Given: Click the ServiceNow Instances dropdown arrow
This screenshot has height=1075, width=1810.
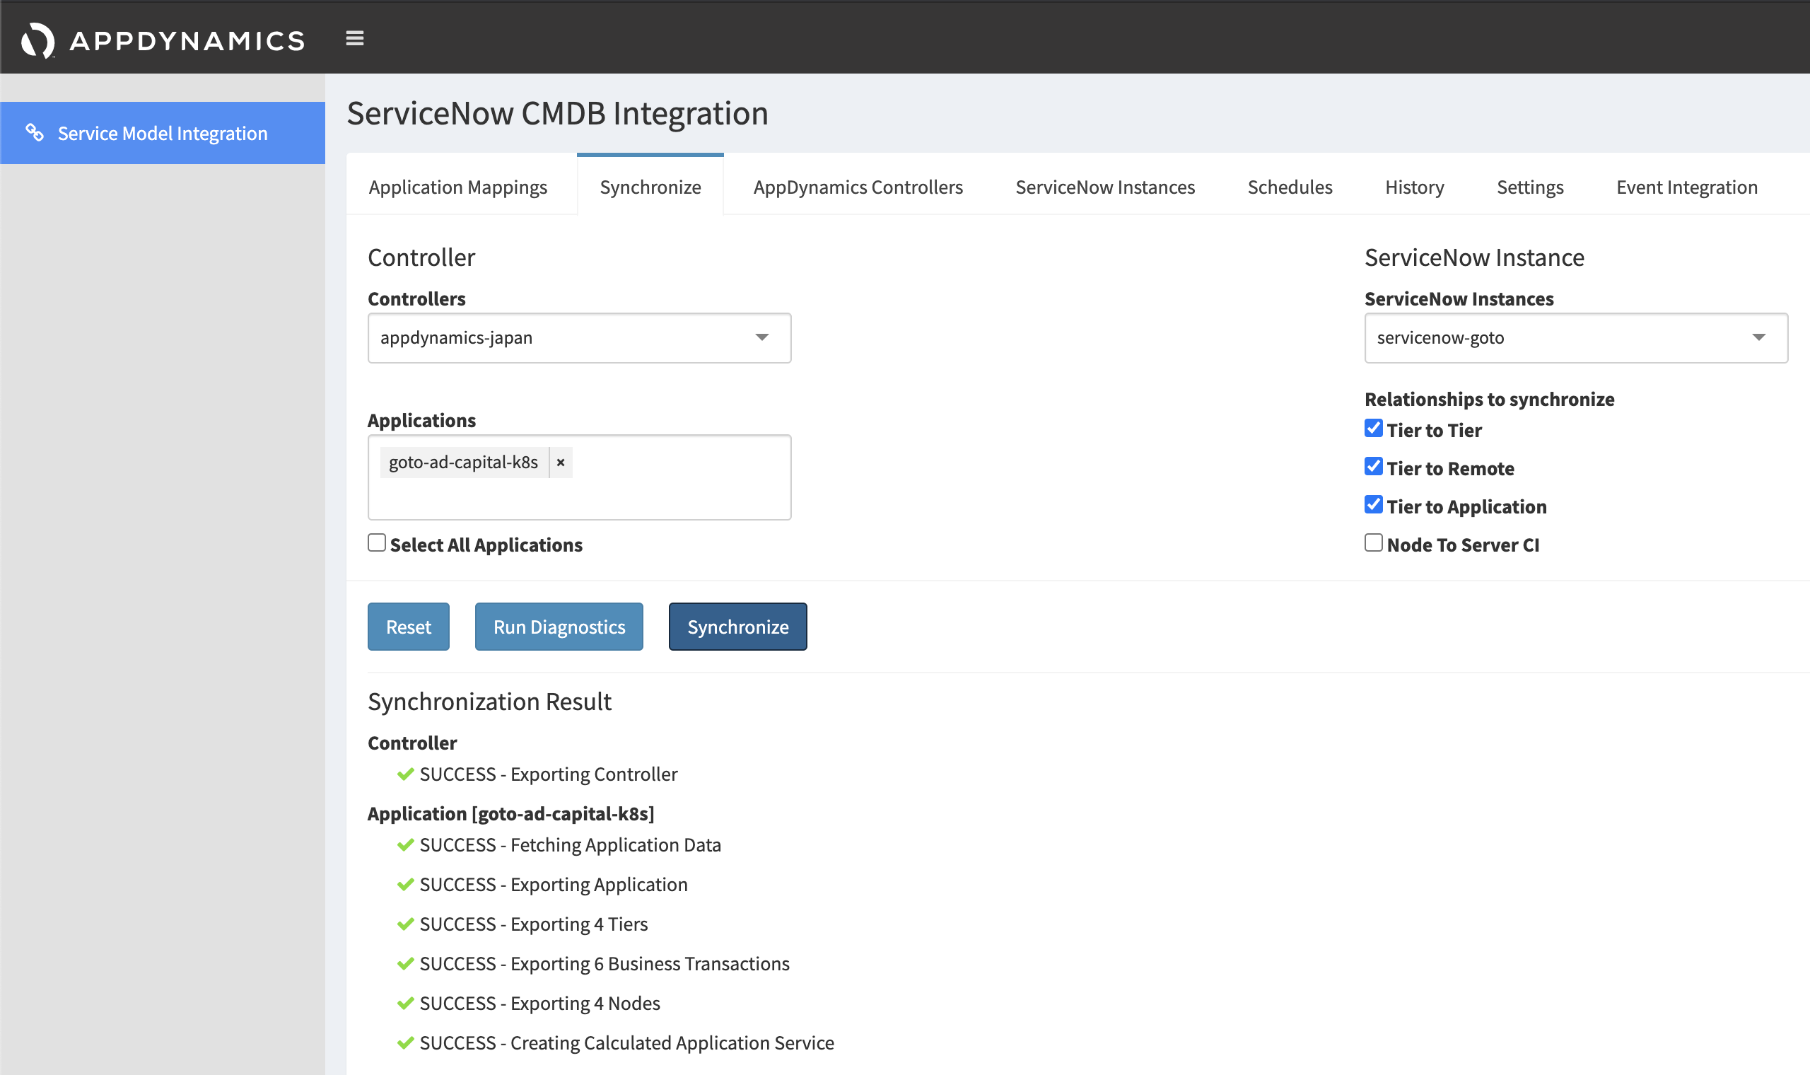Looking at the screenshot, I should coord(1758,337).
